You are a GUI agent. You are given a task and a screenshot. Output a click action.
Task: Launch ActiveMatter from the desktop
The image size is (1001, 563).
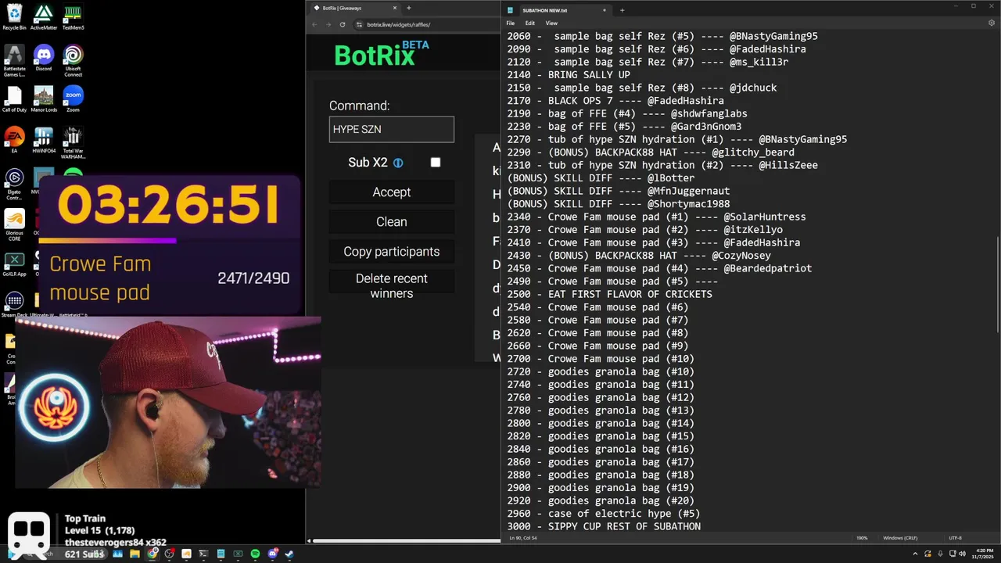(x=44, y=17)
